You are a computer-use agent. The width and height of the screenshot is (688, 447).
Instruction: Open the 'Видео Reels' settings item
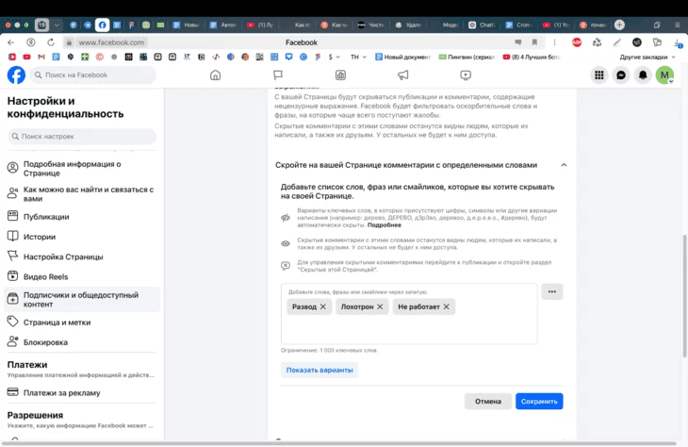pos(82,276)
